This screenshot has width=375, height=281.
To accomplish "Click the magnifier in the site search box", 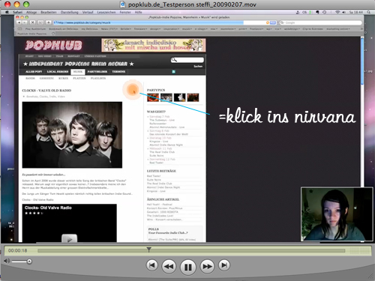I will pyautogui.click(x=174, y=60).
